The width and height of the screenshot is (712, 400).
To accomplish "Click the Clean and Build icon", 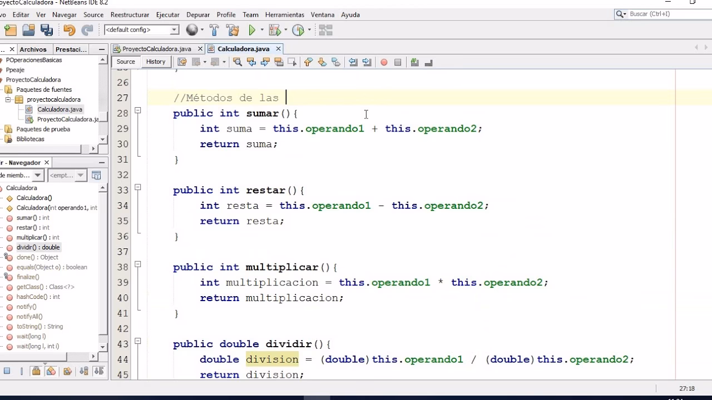I will point(233,31).
